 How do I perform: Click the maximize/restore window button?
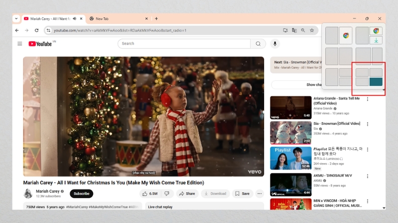(x=367, y=18)
